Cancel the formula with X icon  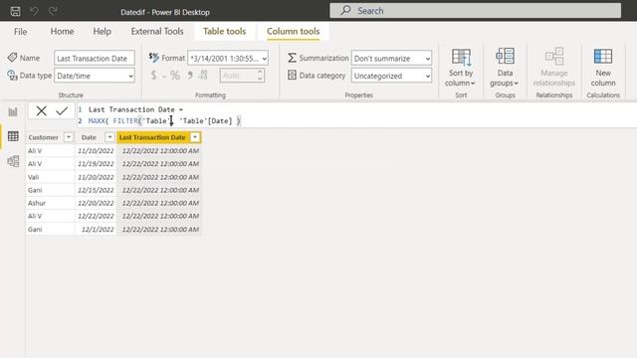(x=41, y=110)
